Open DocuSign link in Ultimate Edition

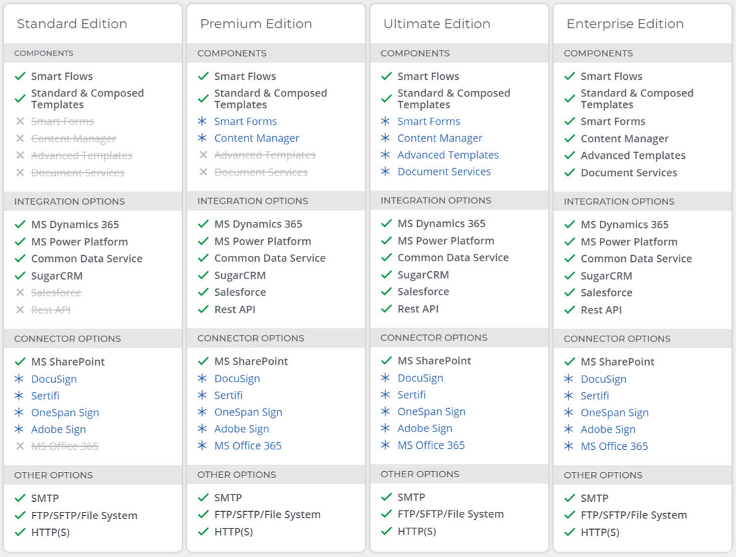pos(420,378)
